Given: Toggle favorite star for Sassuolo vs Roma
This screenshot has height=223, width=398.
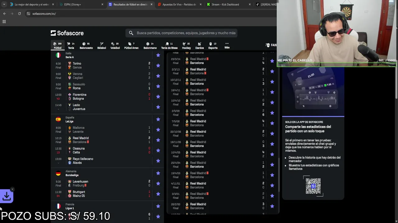Looking at the screenshot, I should pos(158,86).
